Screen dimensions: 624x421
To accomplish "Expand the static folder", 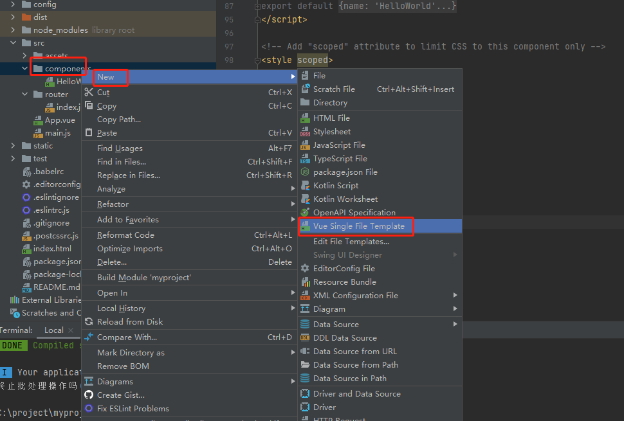I will tap(13, 145).
